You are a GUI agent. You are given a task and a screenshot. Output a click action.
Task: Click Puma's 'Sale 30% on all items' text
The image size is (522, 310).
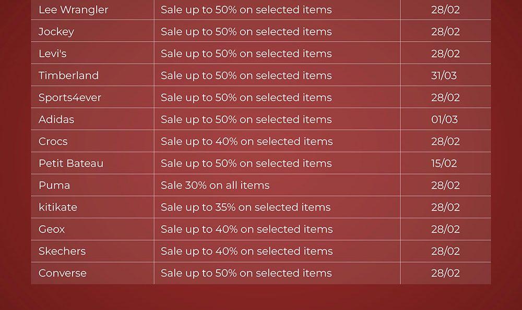click(215, 185)
